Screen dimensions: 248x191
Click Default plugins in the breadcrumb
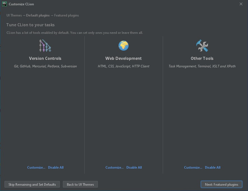tap(38, 15)
